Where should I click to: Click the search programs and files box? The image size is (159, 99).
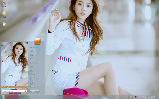tap(15, 91)
